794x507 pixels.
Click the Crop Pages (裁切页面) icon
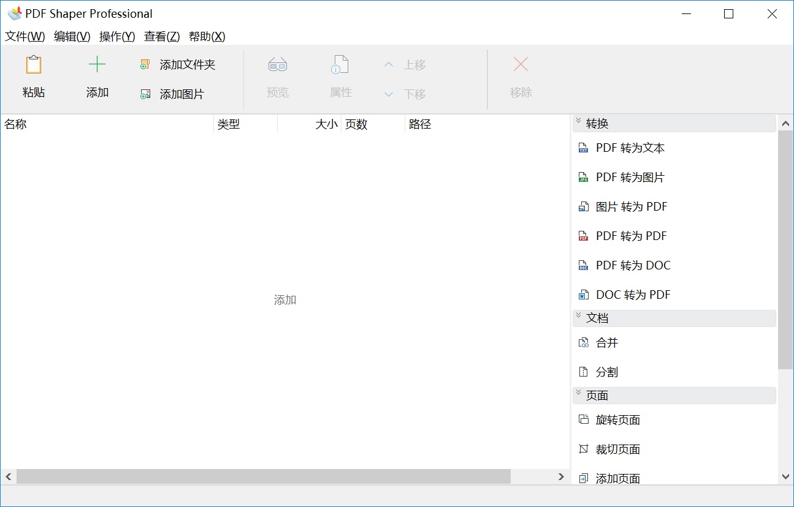click(583, 449)
